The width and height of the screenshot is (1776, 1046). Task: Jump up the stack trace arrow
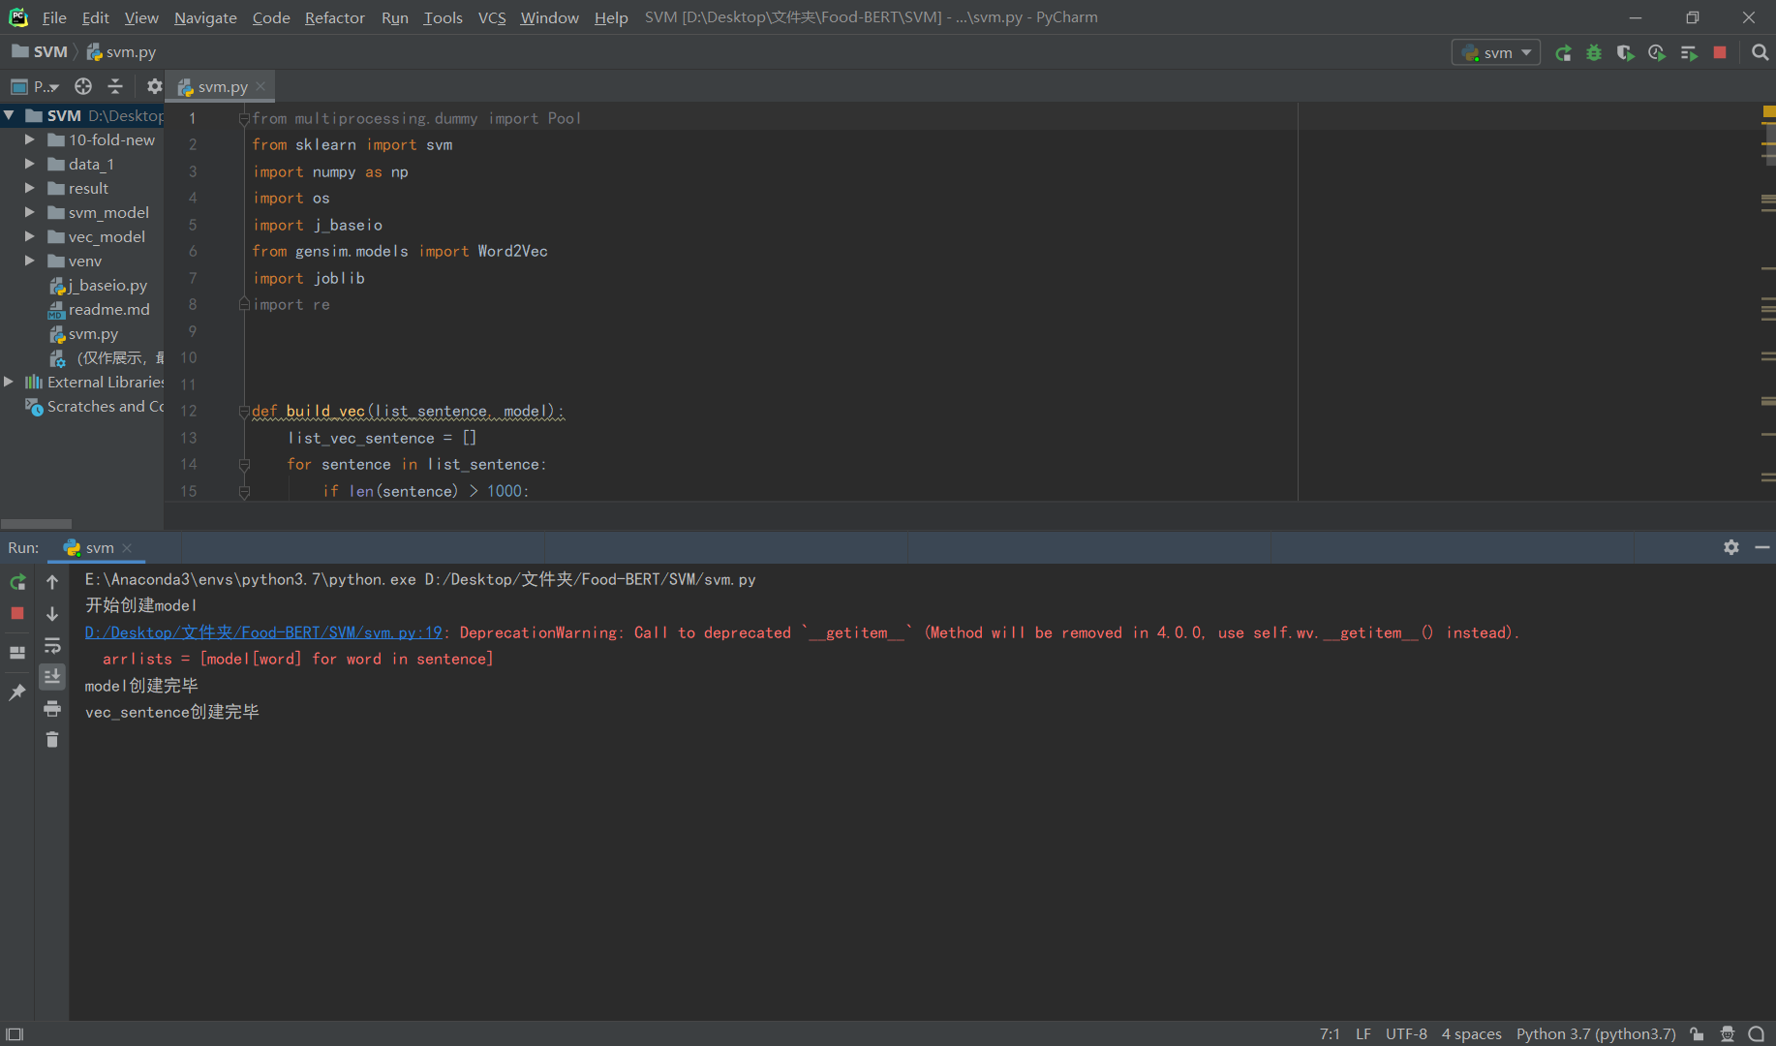click(x=52, y=582)
